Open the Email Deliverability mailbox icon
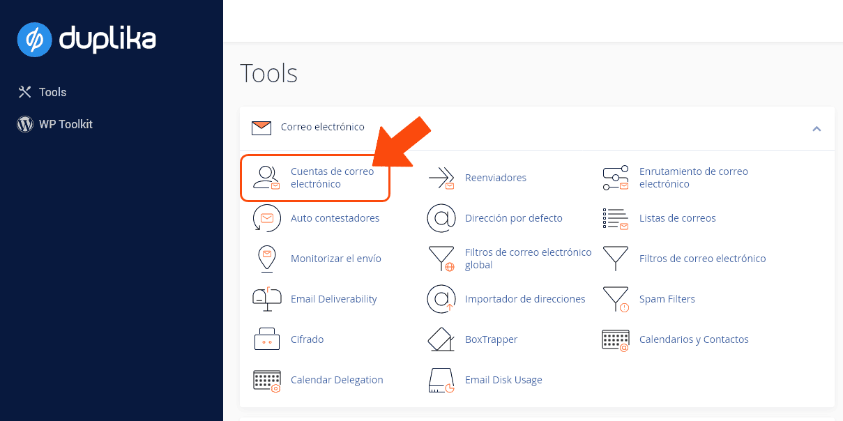Screen dimensions: 843x421 pyautogui.click(x=266, y=299)
